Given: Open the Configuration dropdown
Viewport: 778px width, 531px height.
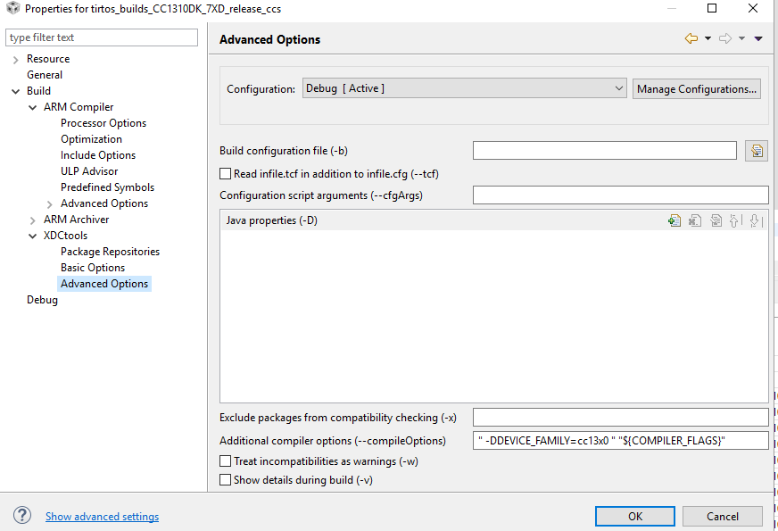Looking at the screenshot, I should 465,88.
